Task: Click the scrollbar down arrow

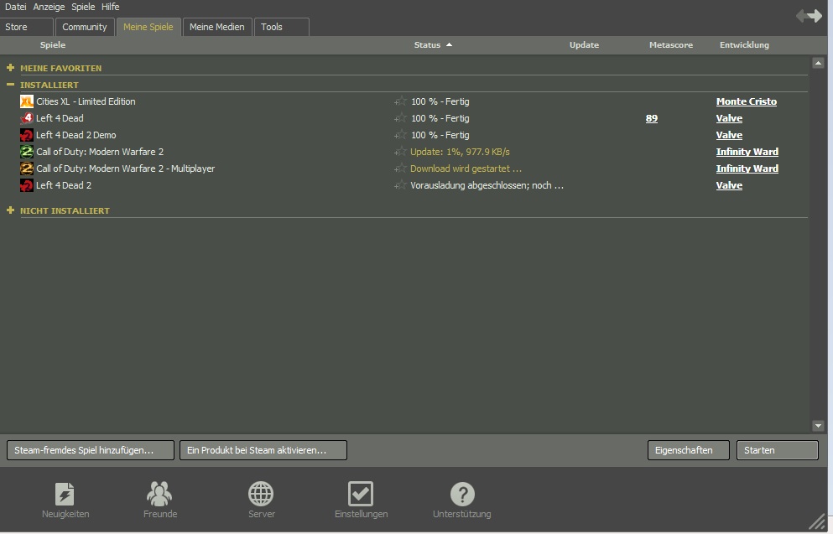Action: (818, 426)
